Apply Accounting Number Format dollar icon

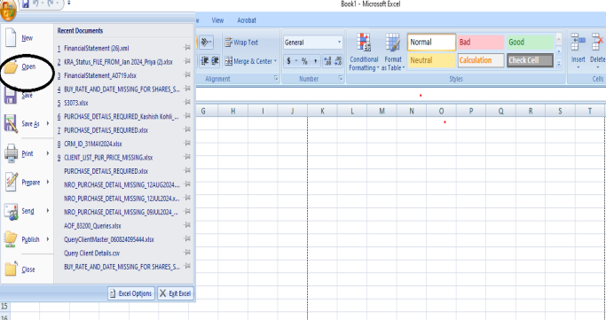coord(288,61)
